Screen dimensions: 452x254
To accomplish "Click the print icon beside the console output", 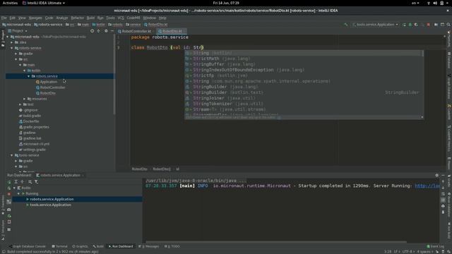I will (x=443, y=205).
